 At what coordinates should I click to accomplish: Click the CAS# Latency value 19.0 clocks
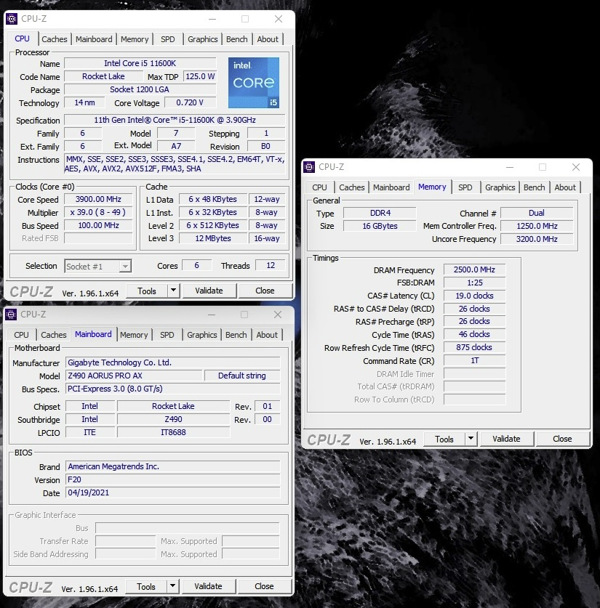pyautogui.click(x=474, y=296)
